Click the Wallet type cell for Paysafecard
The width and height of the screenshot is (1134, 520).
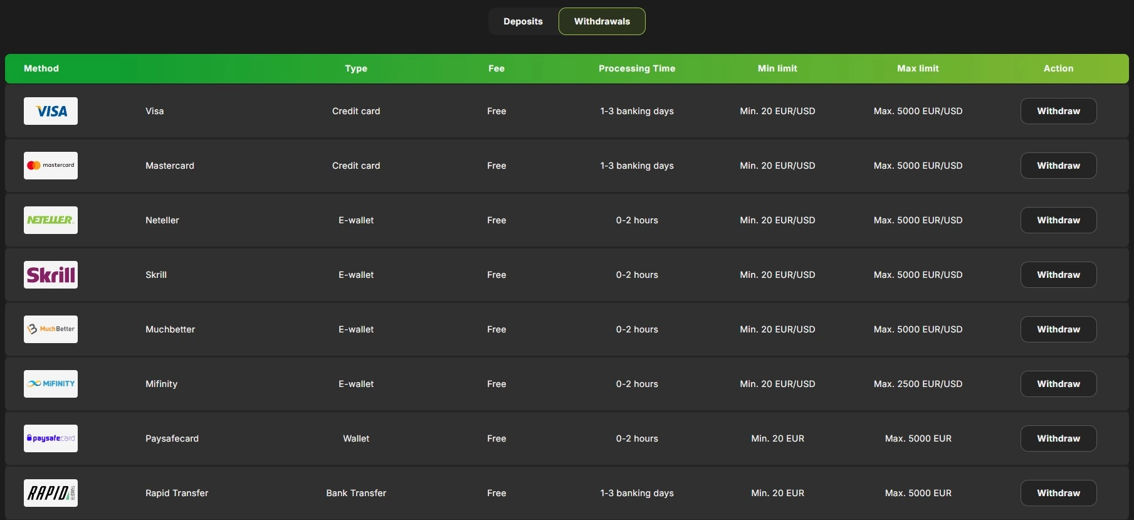[x=356, y=438]
